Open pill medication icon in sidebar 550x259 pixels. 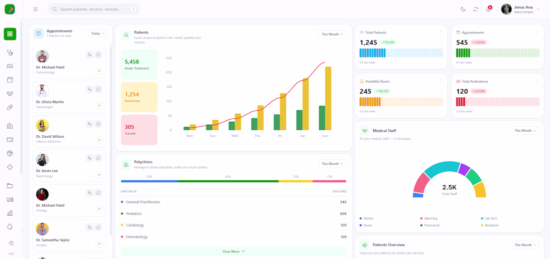point(10,107)
